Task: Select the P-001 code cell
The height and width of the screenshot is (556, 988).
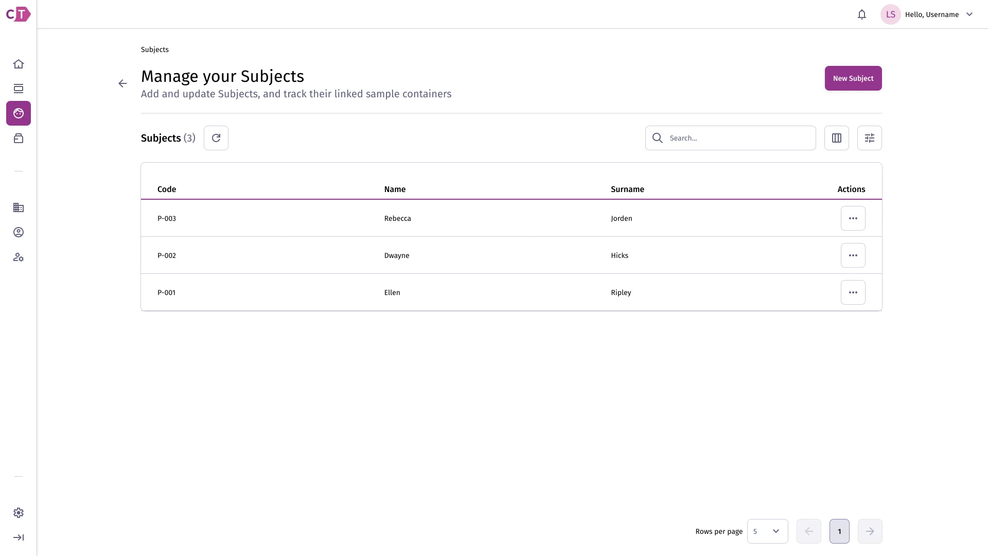Action: (167, 292)
